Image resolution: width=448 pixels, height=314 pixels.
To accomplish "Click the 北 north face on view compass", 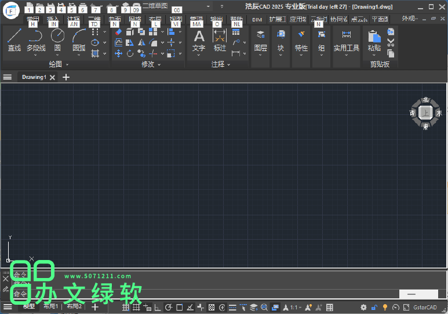I will coord(426,100).
